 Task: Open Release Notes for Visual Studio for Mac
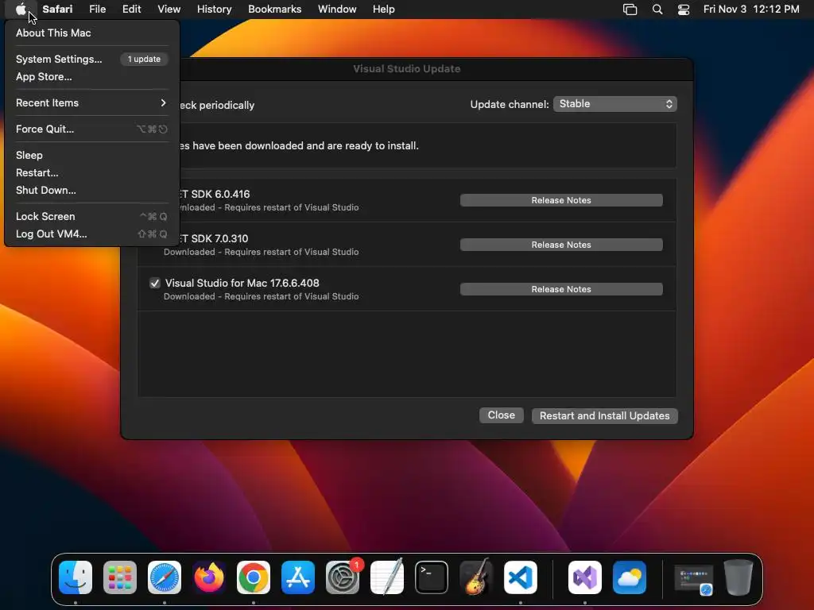click(x=561, y=289)
